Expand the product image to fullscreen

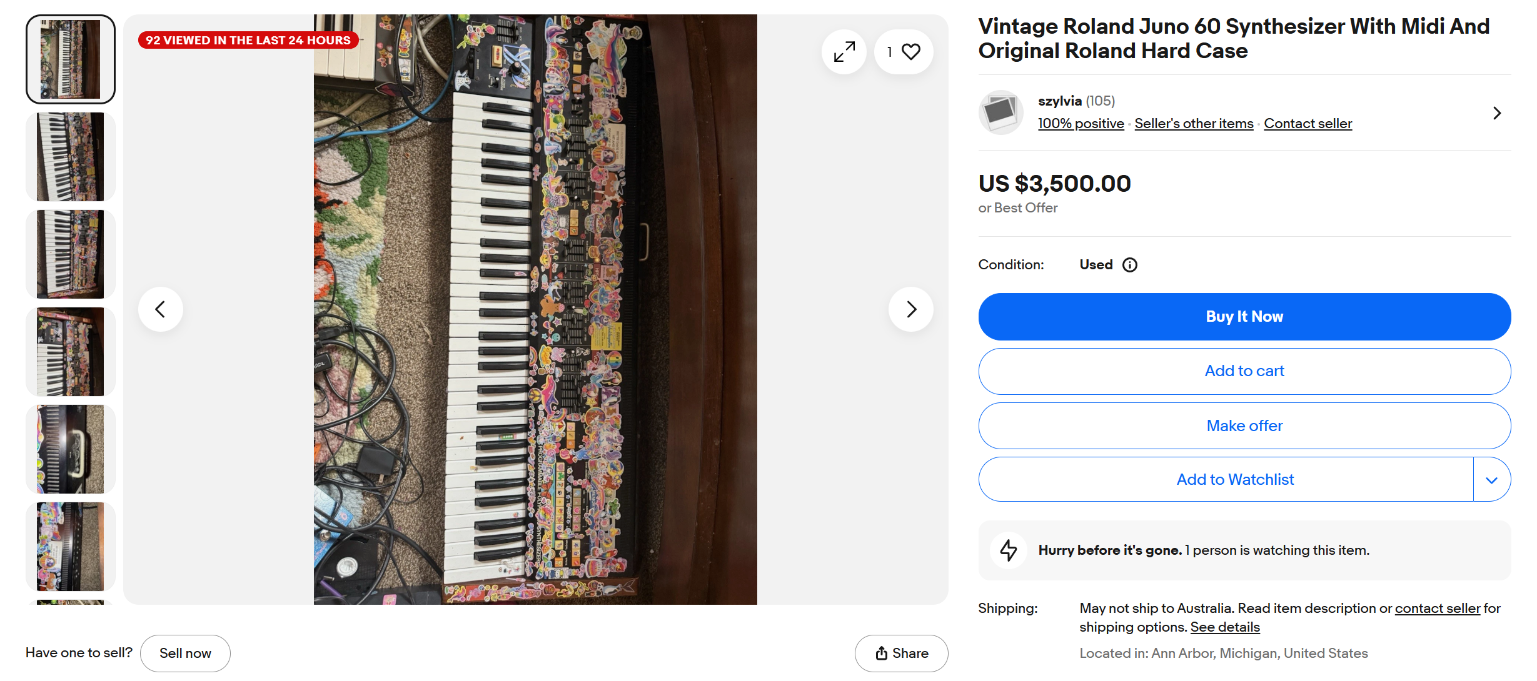point(844,52)
